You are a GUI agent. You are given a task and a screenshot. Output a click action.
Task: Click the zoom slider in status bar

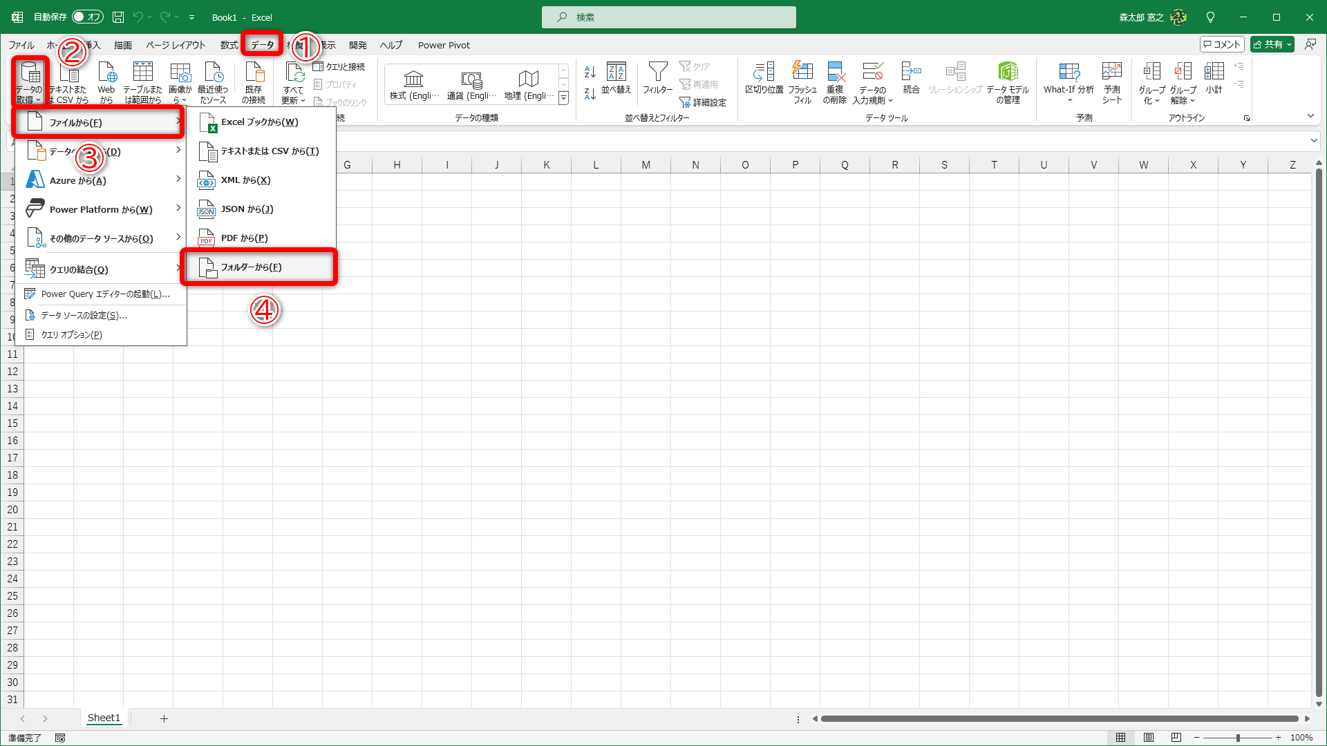1238,738
